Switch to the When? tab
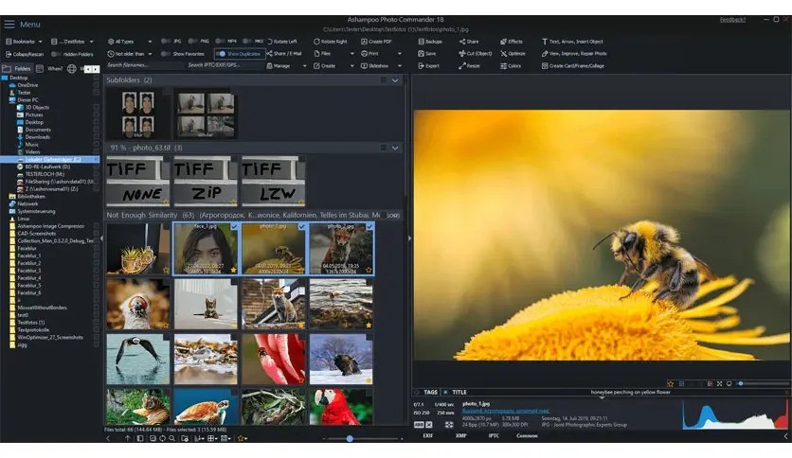This screenshot has width=792, height=458. (49, 68)
